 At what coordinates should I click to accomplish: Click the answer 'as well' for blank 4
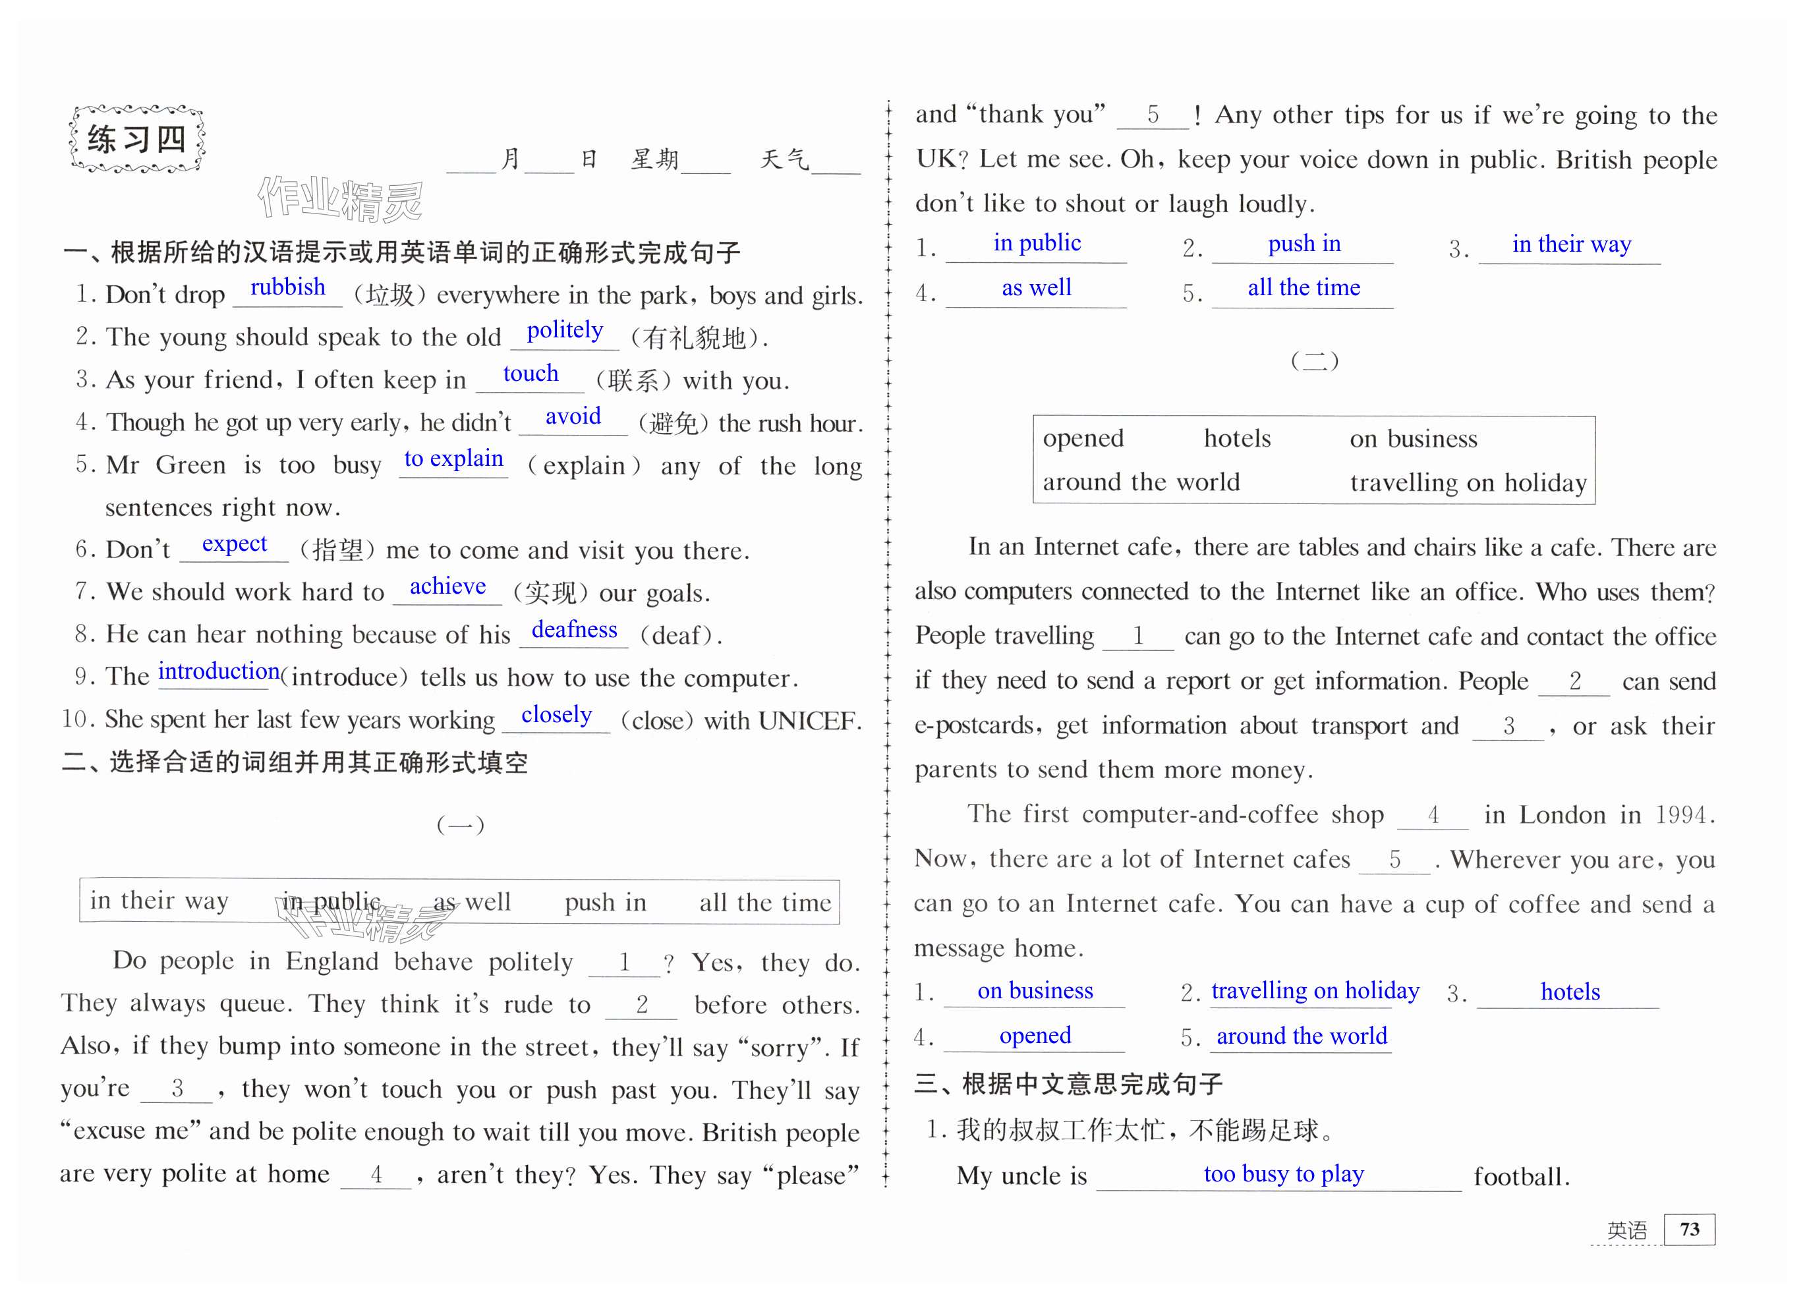pyautogui.click(x=1036, y=287)
